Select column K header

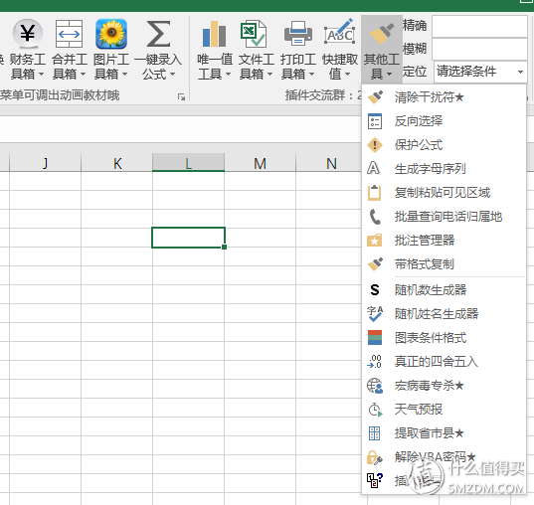[x=117, y=163]
